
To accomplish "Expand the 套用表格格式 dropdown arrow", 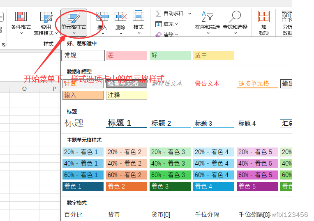I will (56, 33).
